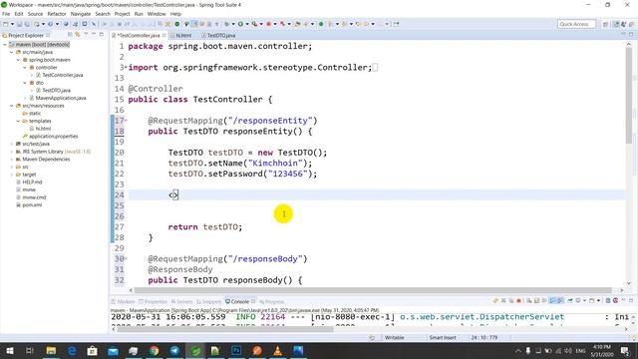Viewport: 638px width, 359px height.
Task: Click the editor horizontal scrollbar
Action: [x=373, y=290]
